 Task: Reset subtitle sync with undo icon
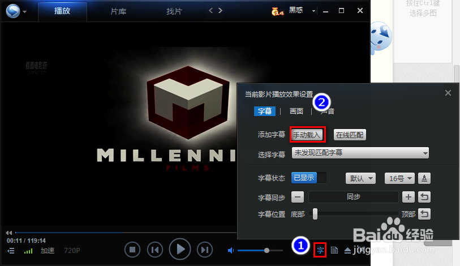[424, 197]
